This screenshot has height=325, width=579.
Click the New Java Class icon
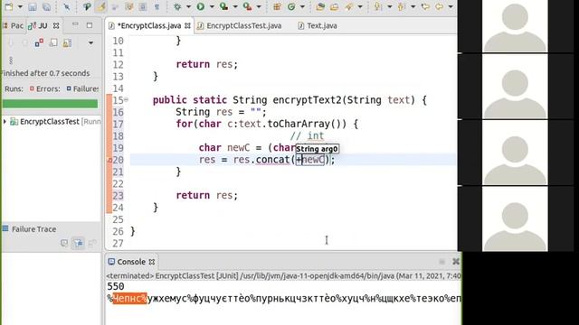pos(291,6)
